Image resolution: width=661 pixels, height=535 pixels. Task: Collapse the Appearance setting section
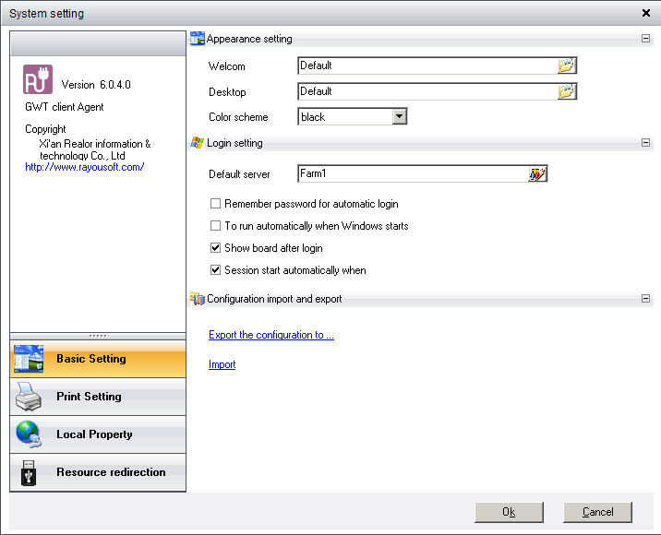coord(645,39)
